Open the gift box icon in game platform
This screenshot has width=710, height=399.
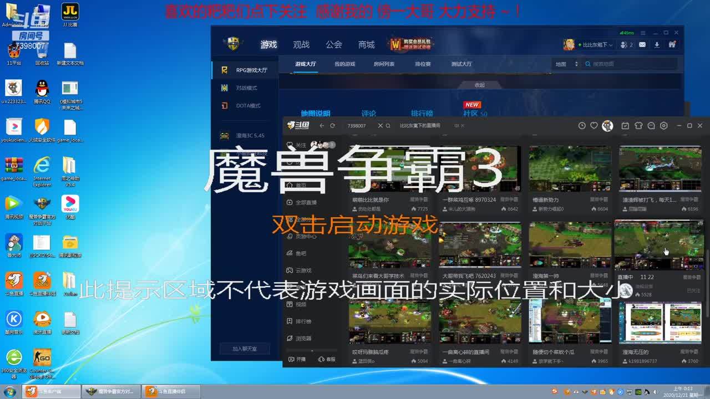pos(672,45)
